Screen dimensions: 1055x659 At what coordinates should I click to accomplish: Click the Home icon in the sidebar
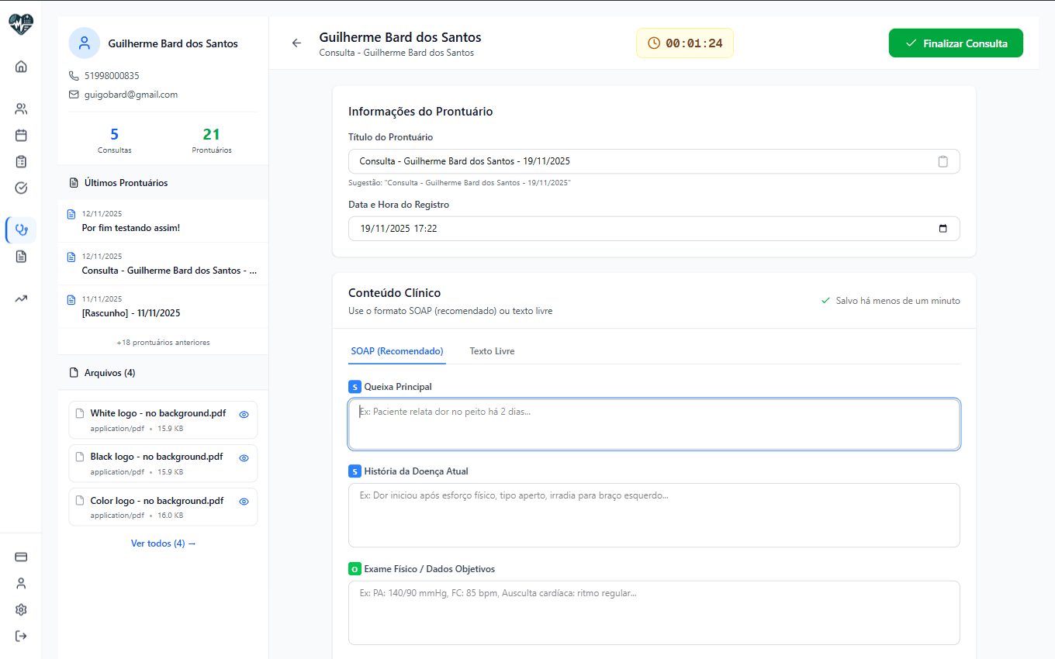click(21, 66)
